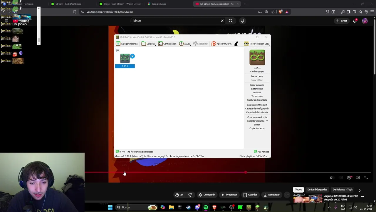Click Agregar instancia in MultiMC toolbar
The image size is (376, 212).
point(127,44)
